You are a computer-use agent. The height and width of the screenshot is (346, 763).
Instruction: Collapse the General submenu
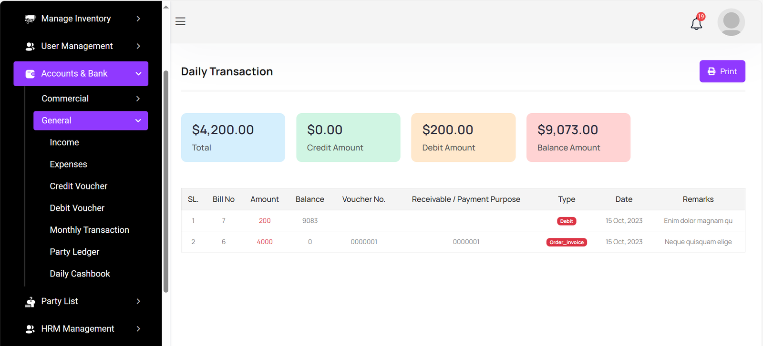coord(138,120)
